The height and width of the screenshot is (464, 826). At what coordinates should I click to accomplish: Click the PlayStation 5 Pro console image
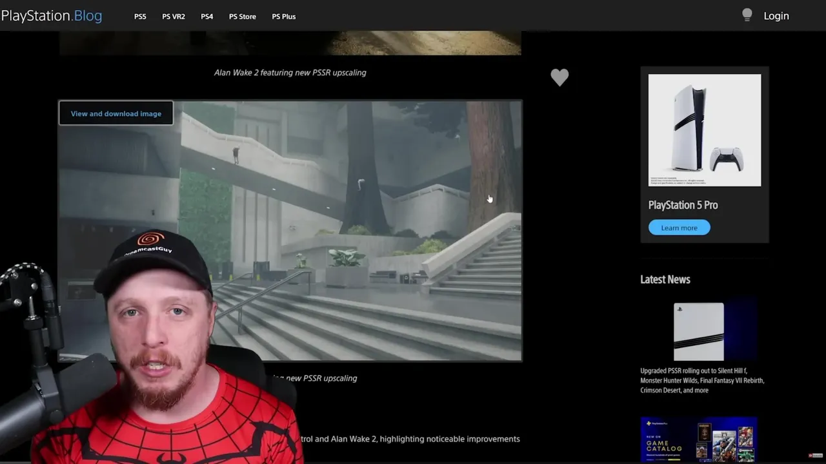click(x=705, y=130)
